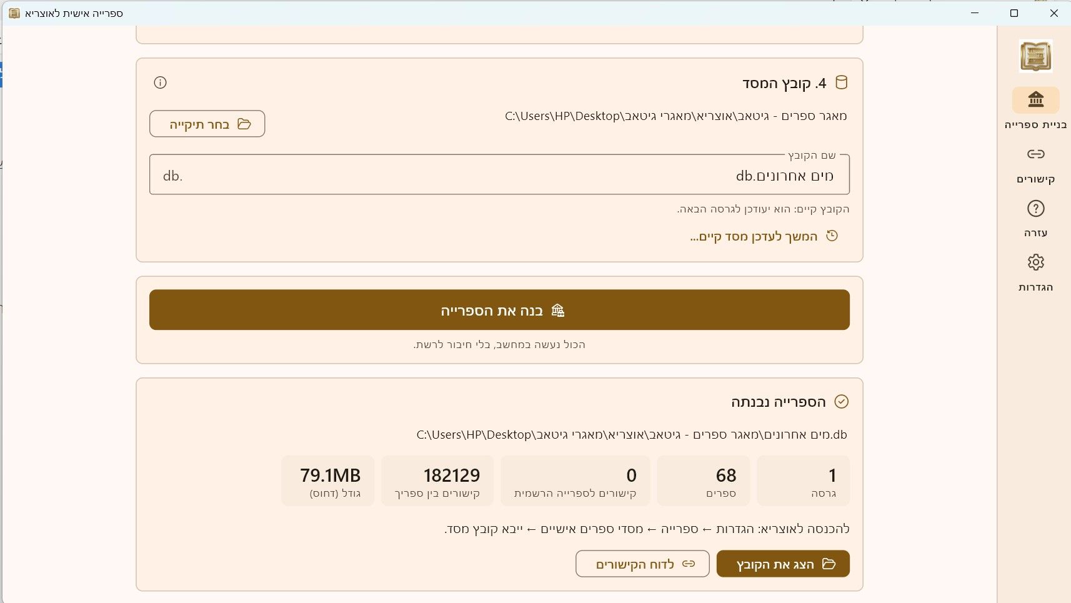Open the בניית ספרייה library building section
This screenshot has width=1071, height=603.
[1035, 109]
